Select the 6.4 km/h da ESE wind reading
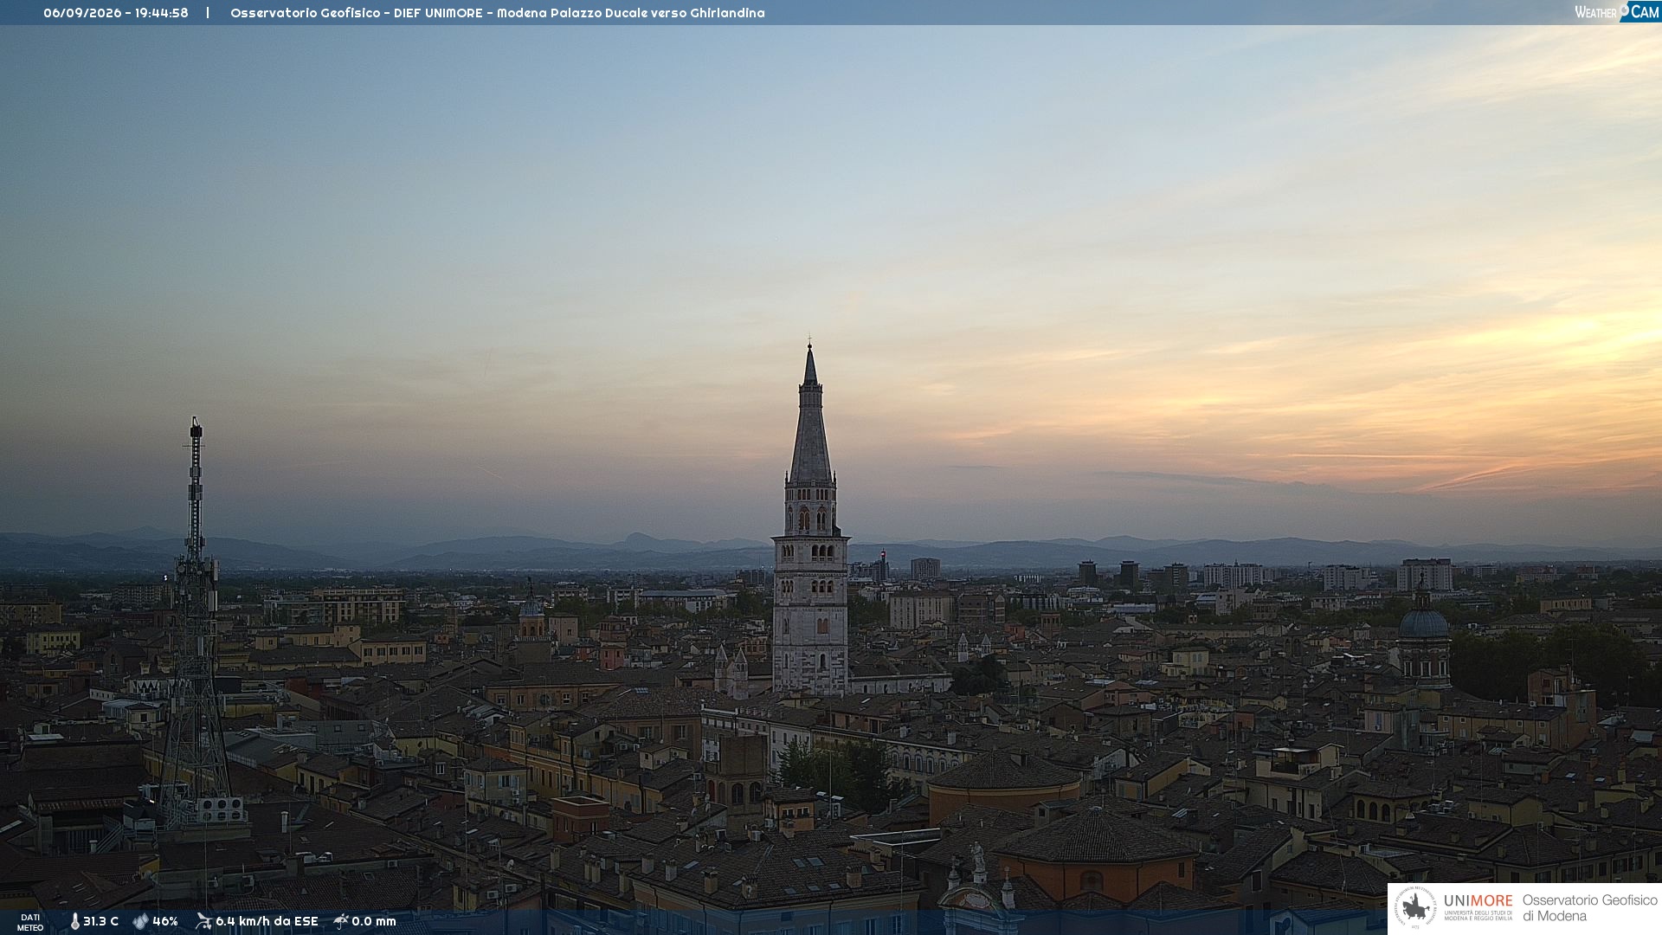 [267, 921]
